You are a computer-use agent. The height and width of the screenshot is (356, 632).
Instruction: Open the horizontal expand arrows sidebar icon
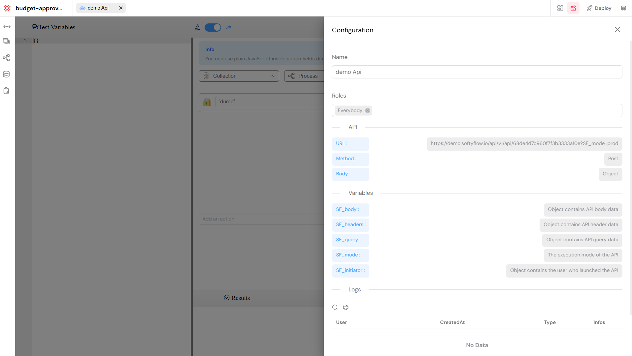[7, 27]
